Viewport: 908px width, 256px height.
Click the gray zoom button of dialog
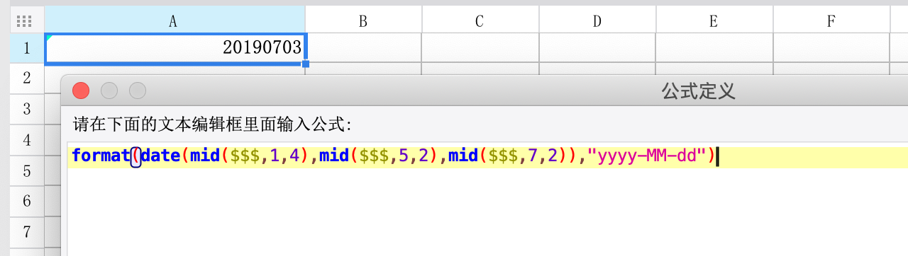click(138, 91)
